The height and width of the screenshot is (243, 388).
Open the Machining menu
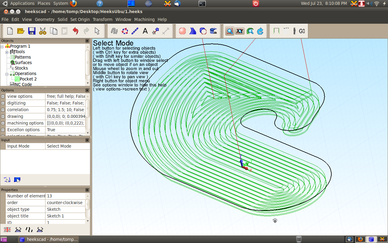click(x=144, y=19)
